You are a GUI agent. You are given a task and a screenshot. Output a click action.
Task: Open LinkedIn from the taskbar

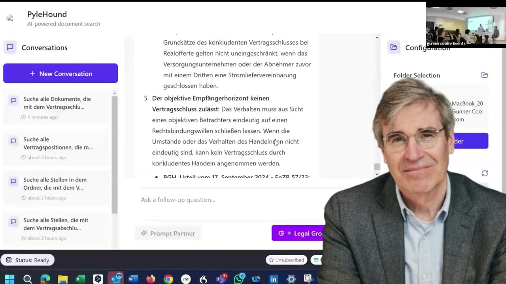pyautogui.click(x=274, y=279)
